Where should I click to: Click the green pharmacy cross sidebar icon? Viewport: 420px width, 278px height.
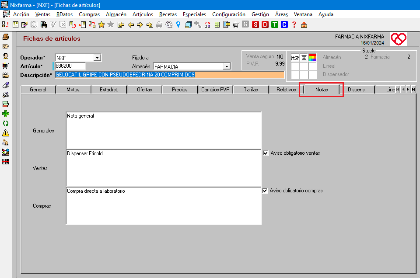pos(6,114)
